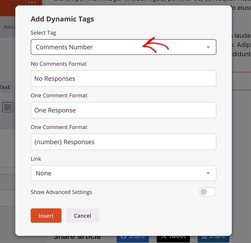Open the Link dropdown showing None
251x243 pixels.
tap(123, 173)
